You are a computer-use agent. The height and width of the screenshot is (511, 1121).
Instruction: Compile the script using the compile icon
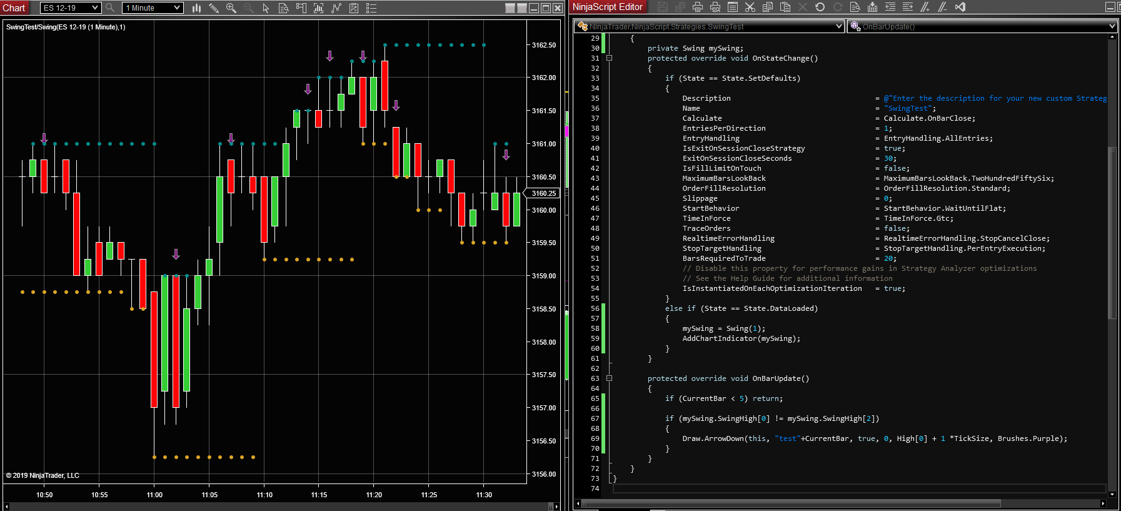[x=873, y=7]
